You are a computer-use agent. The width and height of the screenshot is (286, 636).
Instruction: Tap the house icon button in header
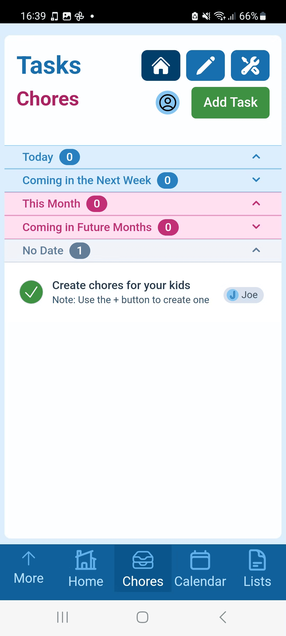[161, 65]
